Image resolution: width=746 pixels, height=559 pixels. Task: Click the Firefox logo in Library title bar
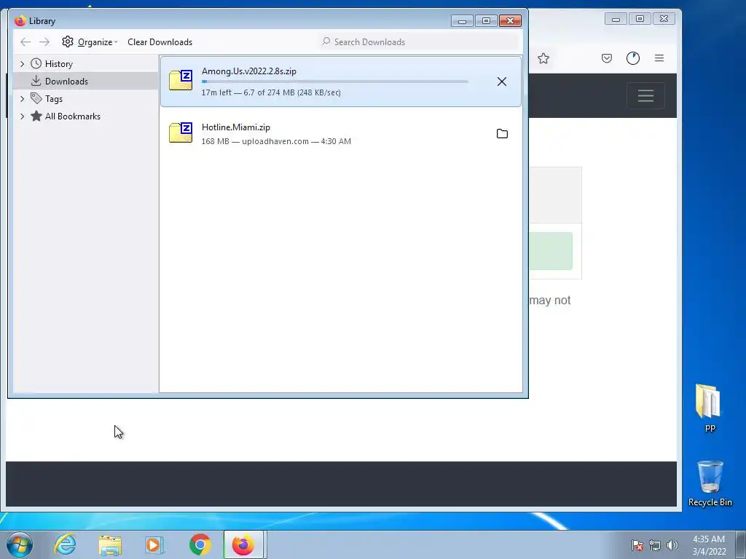[20, 21]
